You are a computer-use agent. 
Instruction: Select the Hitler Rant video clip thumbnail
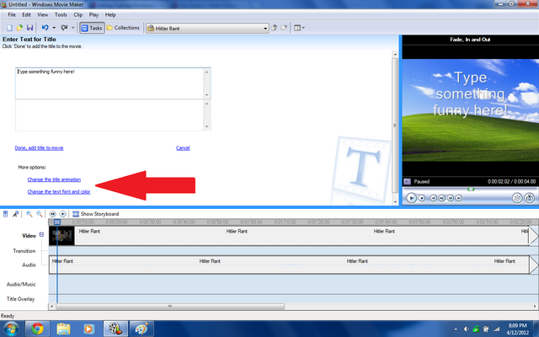61,236
